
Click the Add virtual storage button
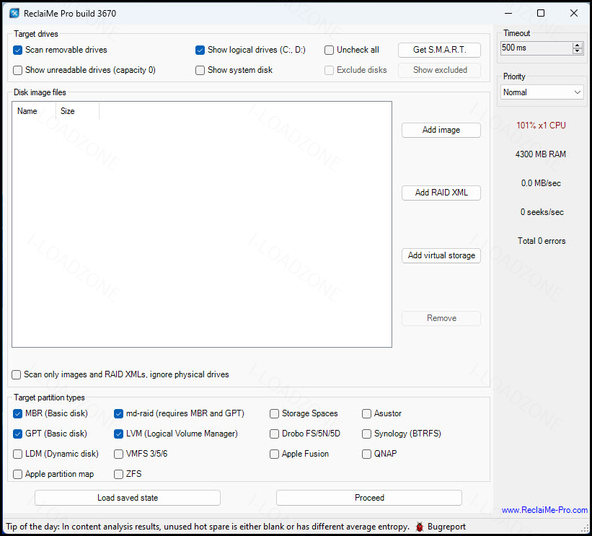(x=441, y=255)
